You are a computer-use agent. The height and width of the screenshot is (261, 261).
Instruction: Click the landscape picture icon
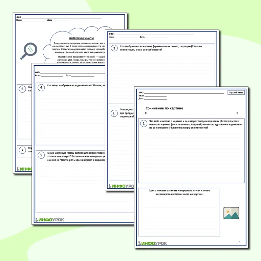point(231,213)
